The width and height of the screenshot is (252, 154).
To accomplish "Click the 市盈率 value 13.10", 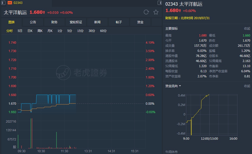I will [246, 66].
